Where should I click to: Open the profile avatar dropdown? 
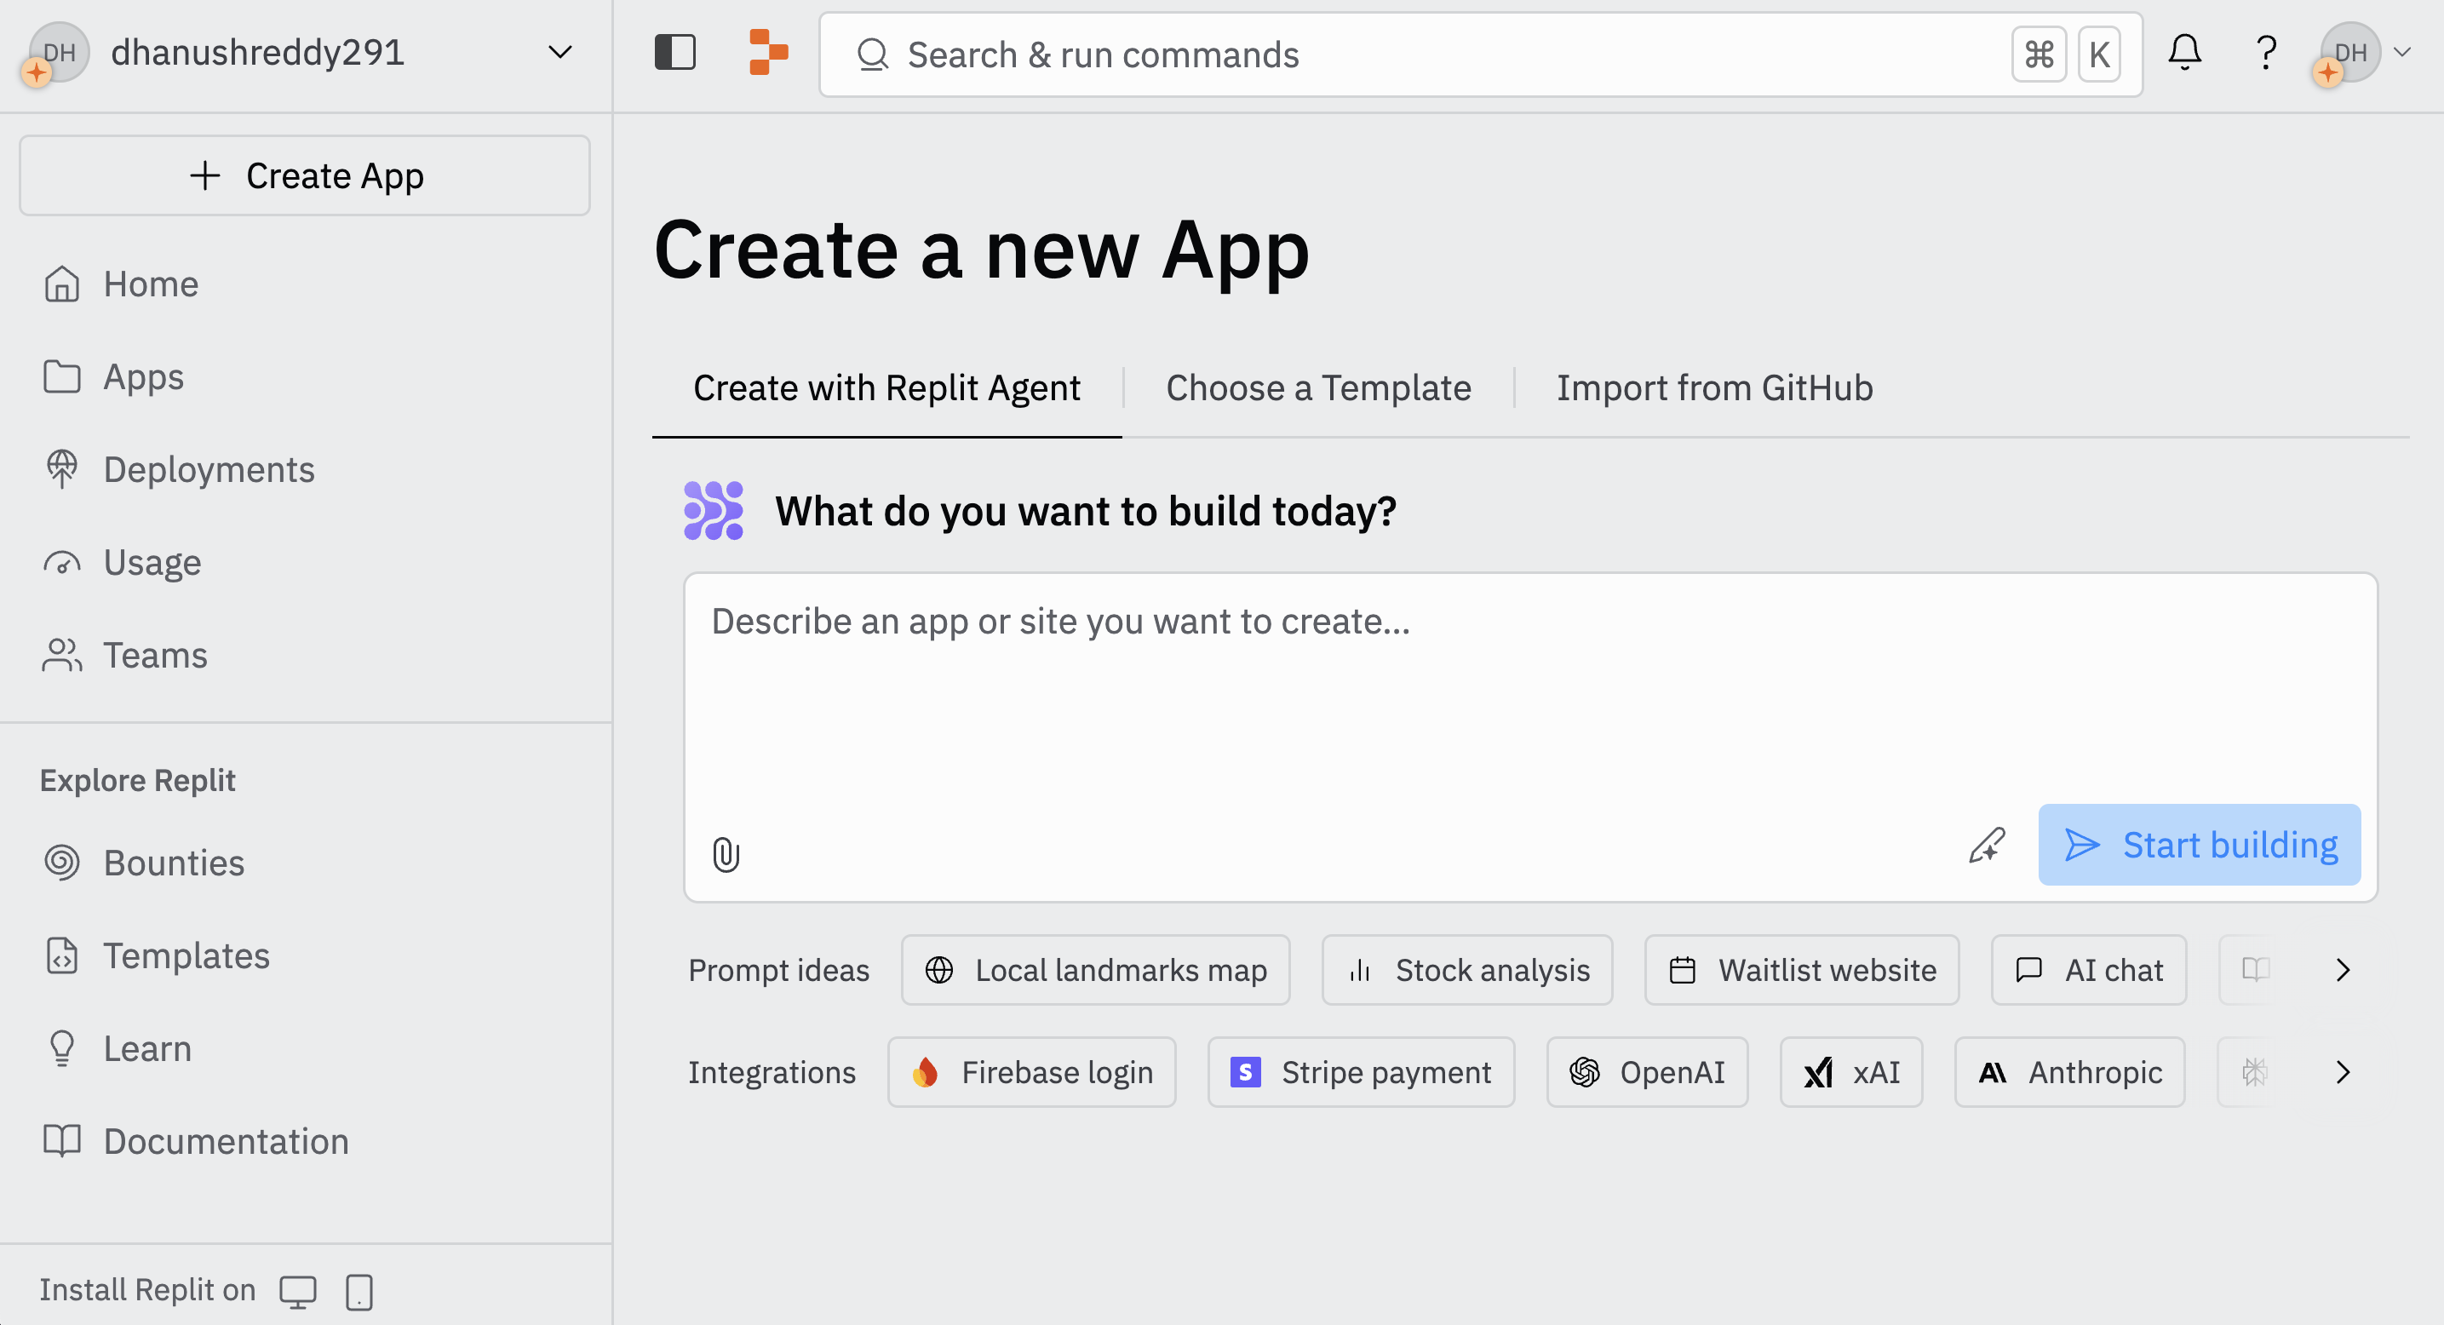click(2362, 53)
